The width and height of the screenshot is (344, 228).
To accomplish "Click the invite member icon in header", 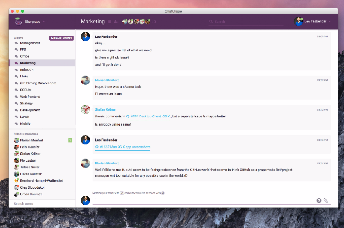I will (x=116, y=22).
